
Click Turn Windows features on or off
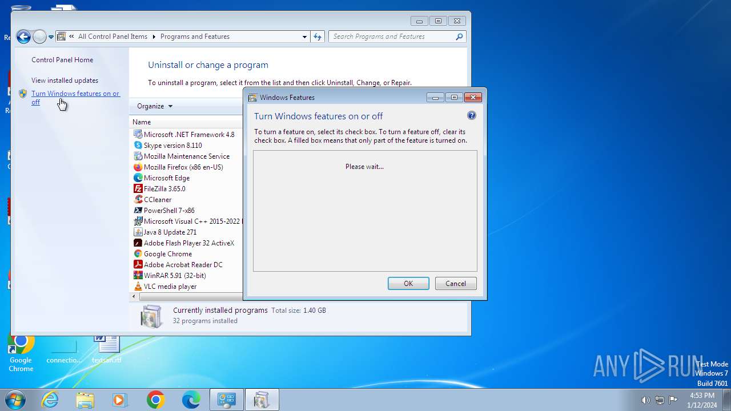click(x=75, y=98)
